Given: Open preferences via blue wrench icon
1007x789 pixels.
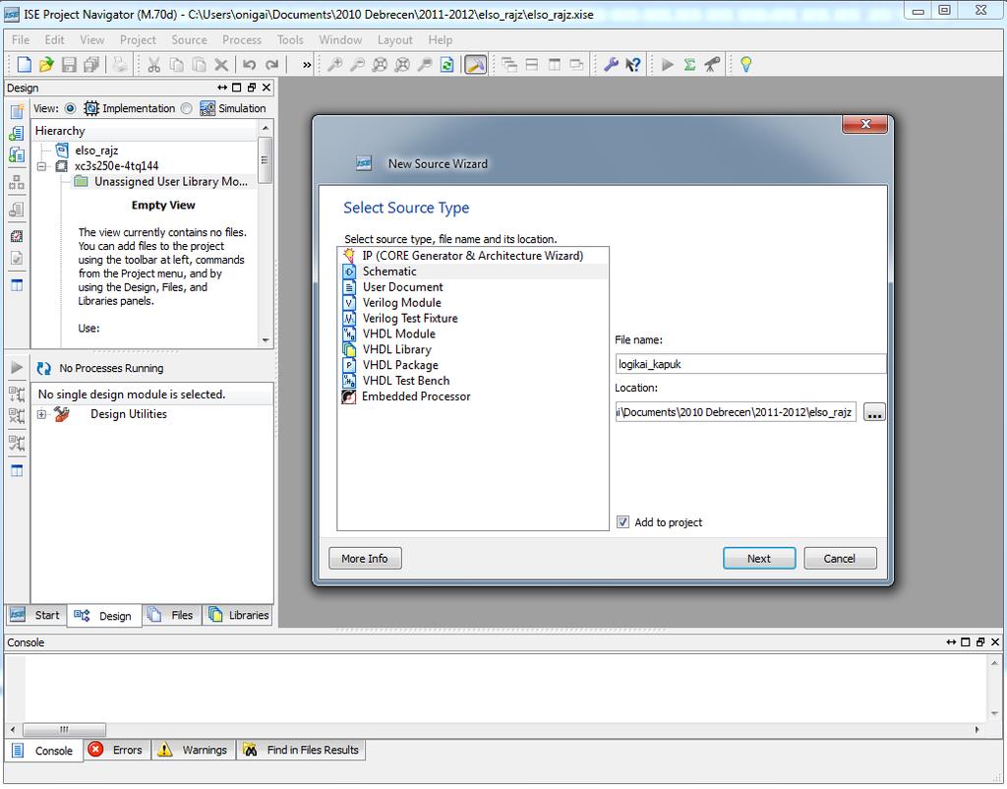Looking at the screenshot, I should (x=611, y=64).
